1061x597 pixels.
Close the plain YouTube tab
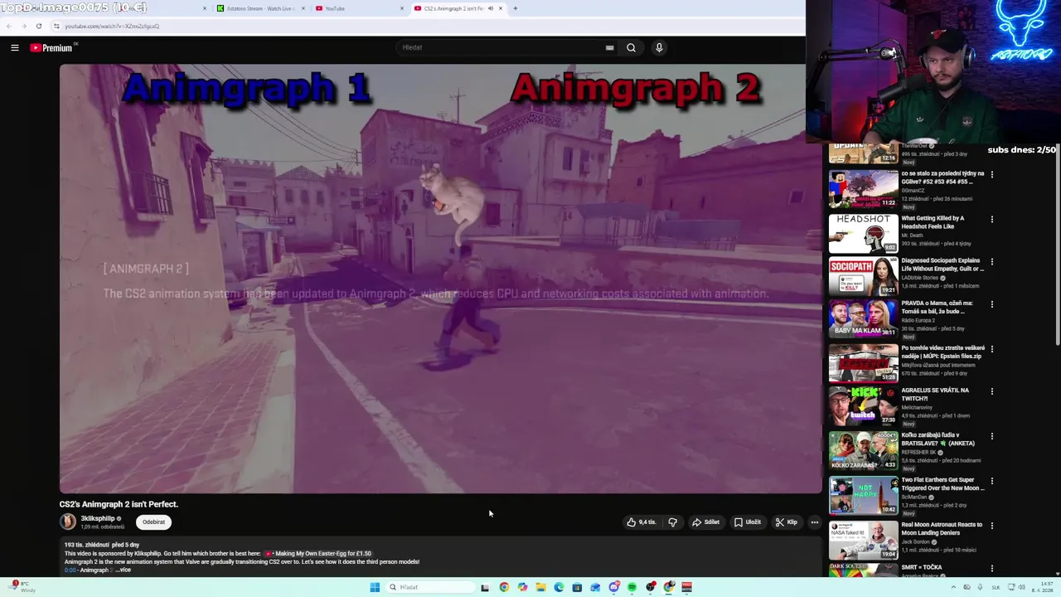point(402,8)
